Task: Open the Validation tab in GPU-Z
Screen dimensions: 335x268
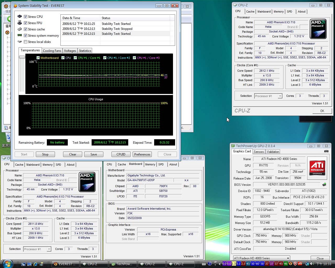Action: pyautogui.click(x=273, y=152)
